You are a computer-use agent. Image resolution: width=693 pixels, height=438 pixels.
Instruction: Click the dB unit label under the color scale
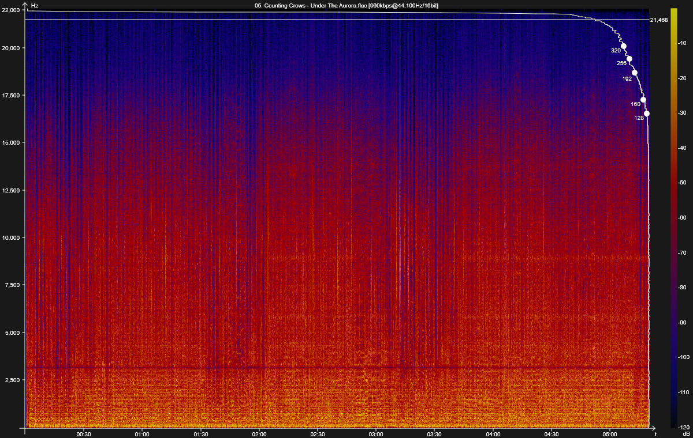point(685,433)
